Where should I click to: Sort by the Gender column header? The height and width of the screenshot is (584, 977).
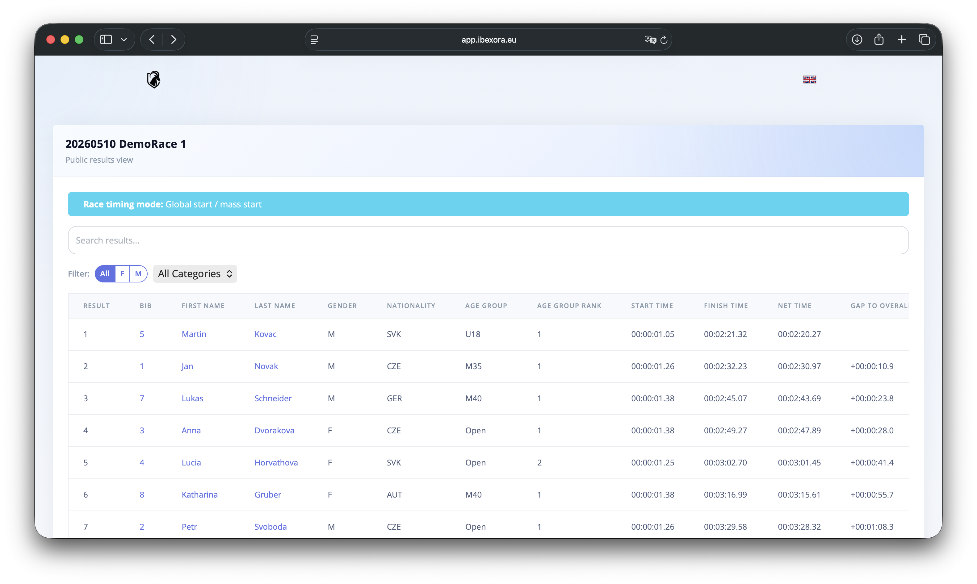pos(342,306)
